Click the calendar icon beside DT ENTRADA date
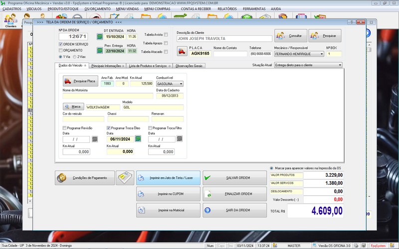 click(x=100, y=37)
